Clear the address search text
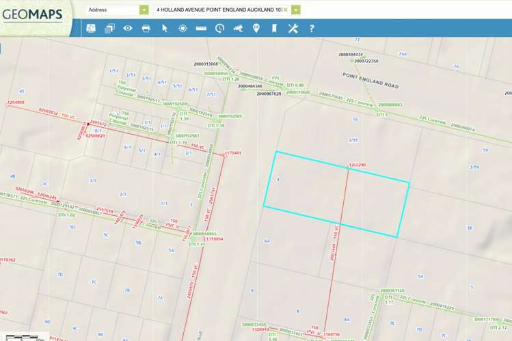This screenshot has height=341, width=512. click(285, 10)
